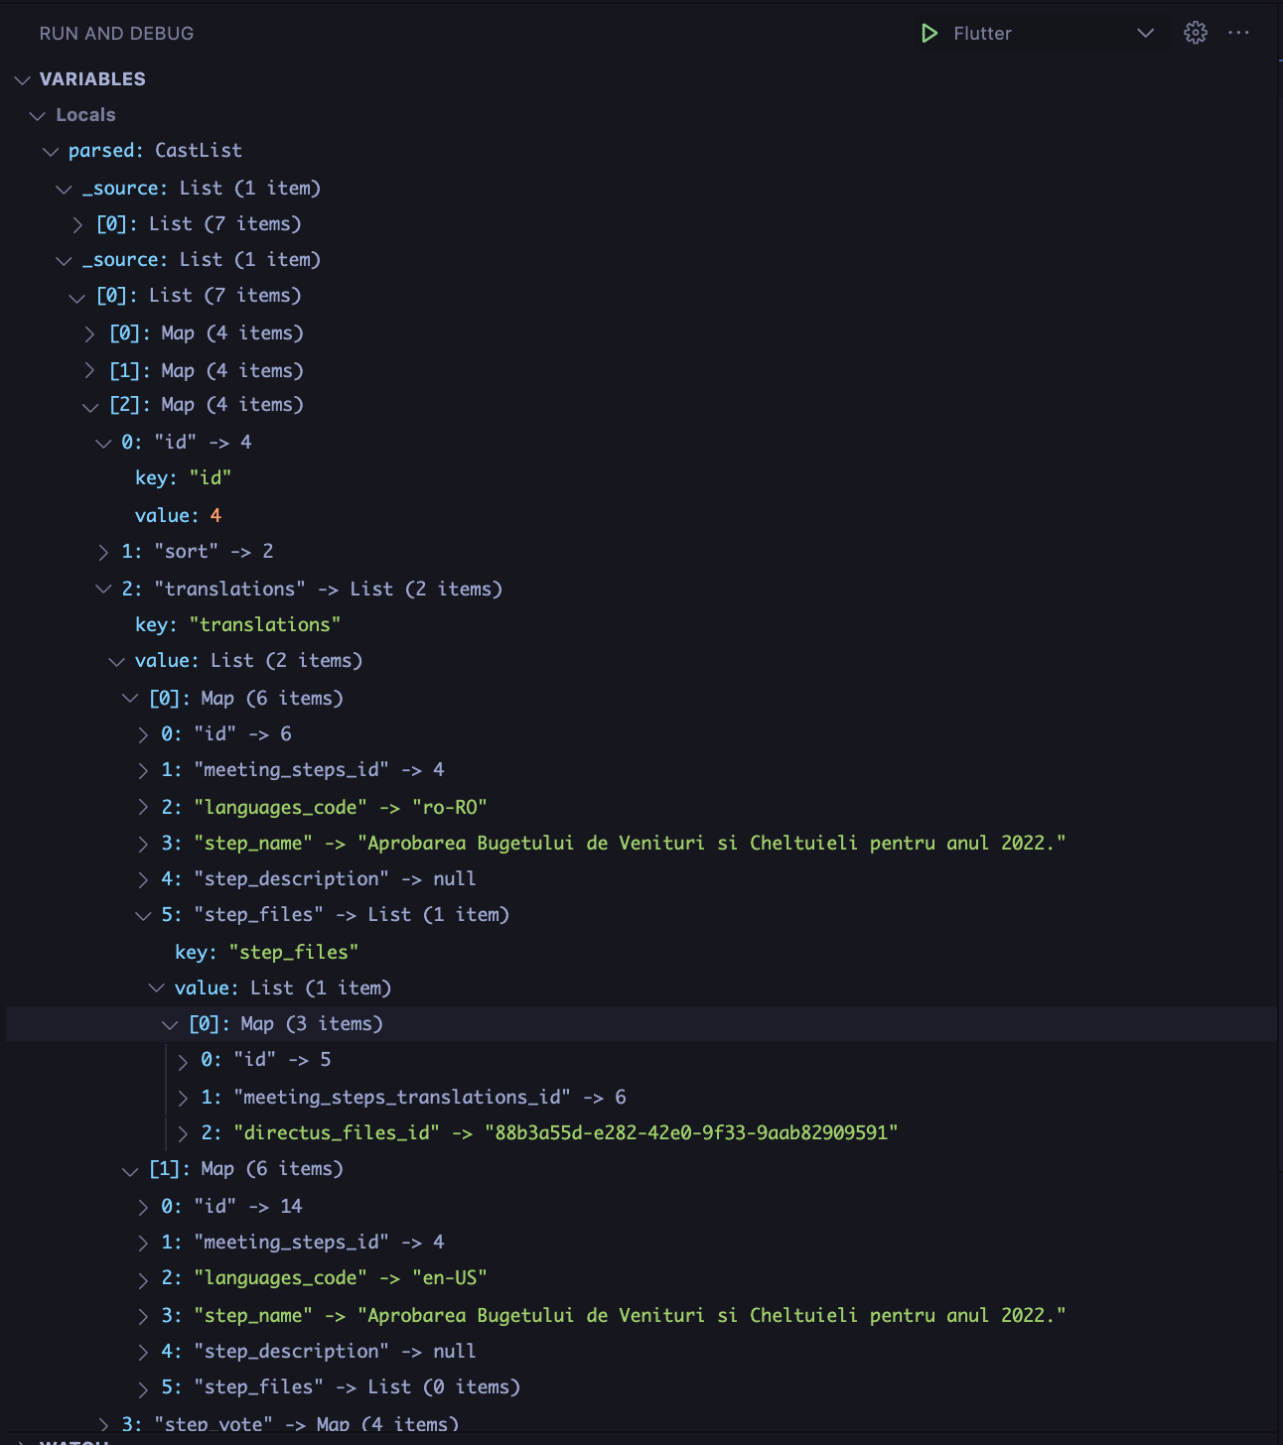Start debugging the Flutter configuration
The height and width of the screenshot is (1445, 1283).
point(929,33)
